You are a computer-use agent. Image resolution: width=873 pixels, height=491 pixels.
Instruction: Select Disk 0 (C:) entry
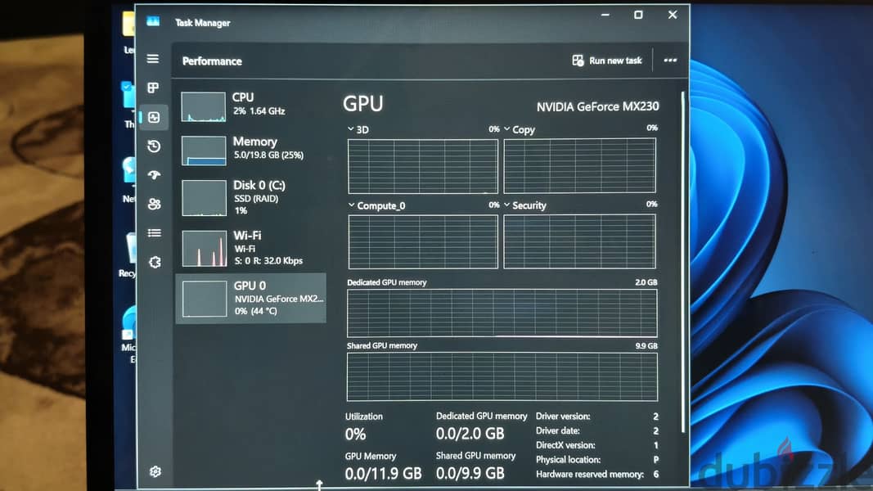[250, 197]
